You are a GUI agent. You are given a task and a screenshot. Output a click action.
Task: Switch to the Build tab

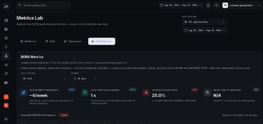pyautogui.click(x=50, y=41)
